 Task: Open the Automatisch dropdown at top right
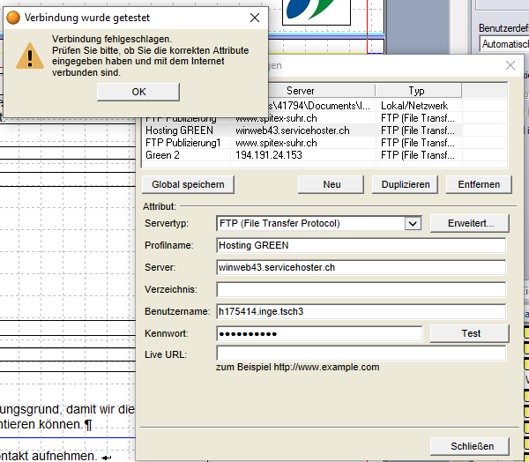click(503, 42)
